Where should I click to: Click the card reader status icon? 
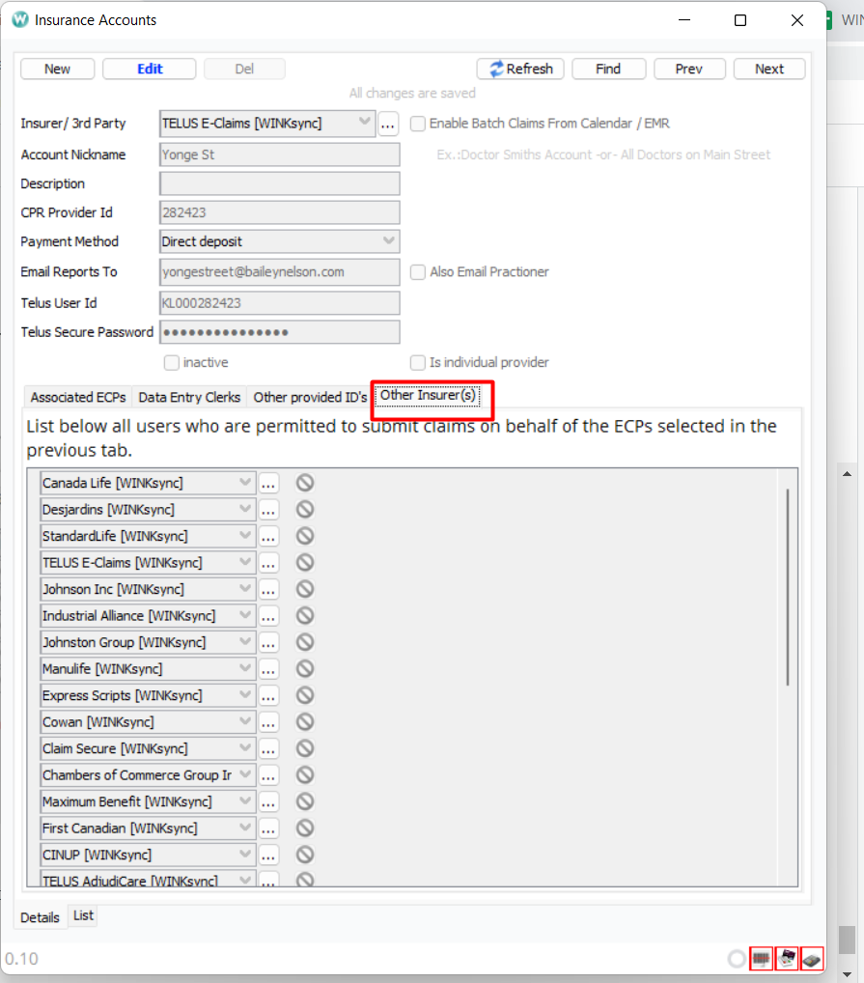787,958
